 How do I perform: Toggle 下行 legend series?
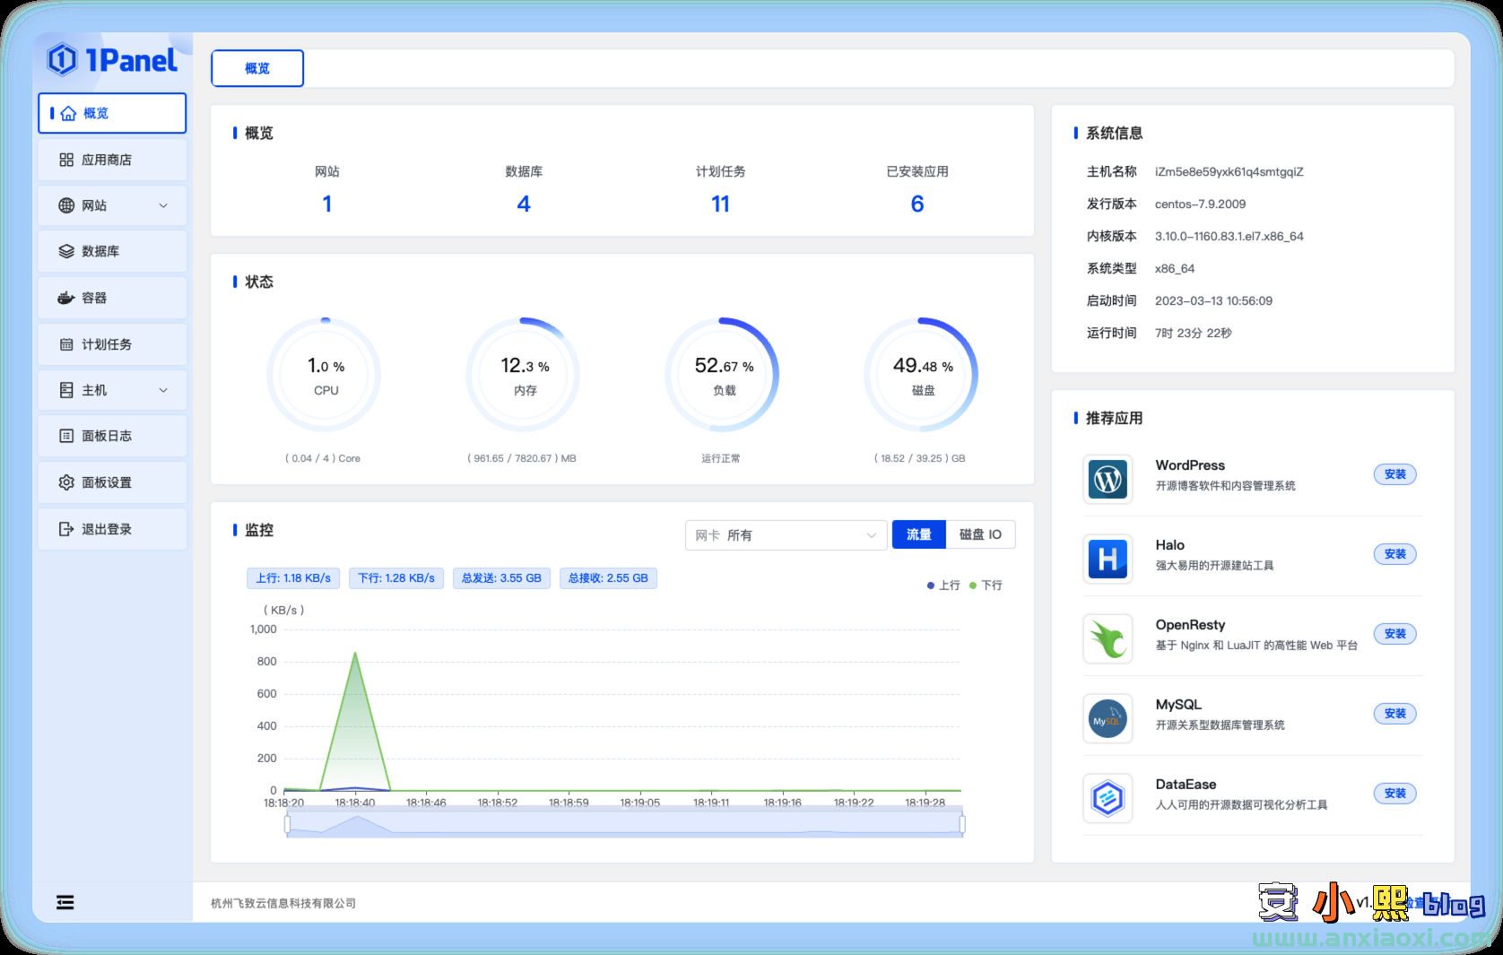pos(986,585)
